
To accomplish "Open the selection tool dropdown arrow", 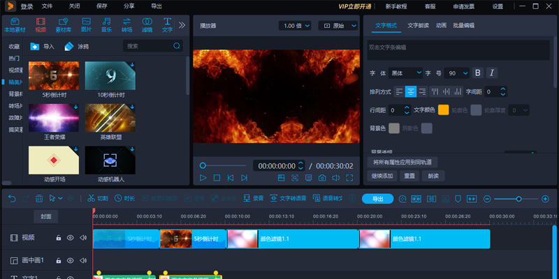I will tap(60, 198).
